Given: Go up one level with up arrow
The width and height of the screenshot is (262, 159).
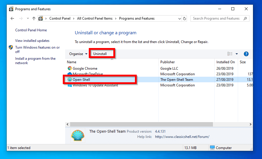Looking at the screenshot, I should [x=34, y=18].
